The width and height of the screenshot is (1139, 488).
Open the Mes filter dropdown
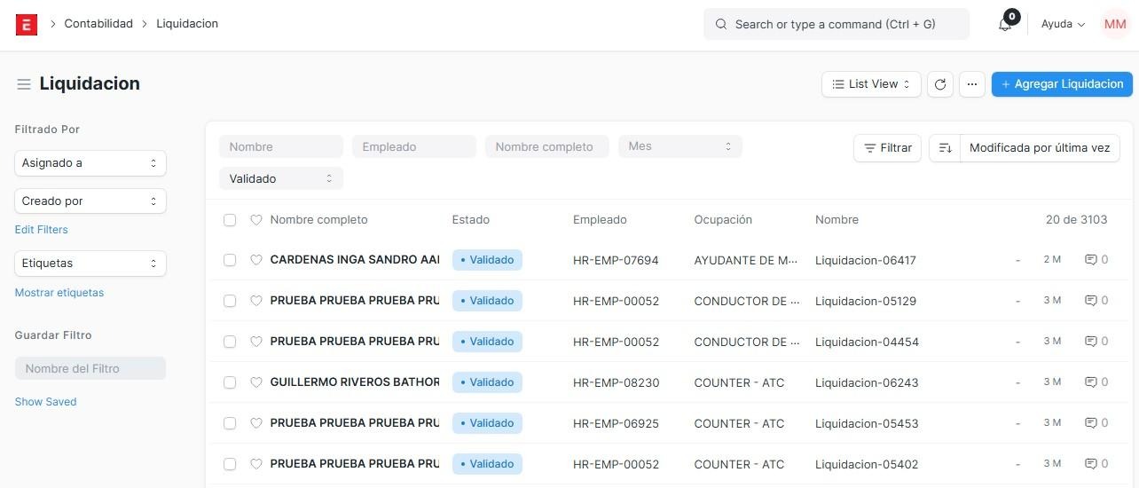click(679, 146)
